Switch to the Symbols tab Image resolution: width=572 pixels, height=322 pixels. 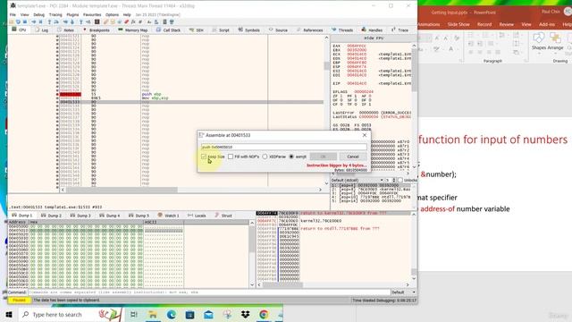248,30
